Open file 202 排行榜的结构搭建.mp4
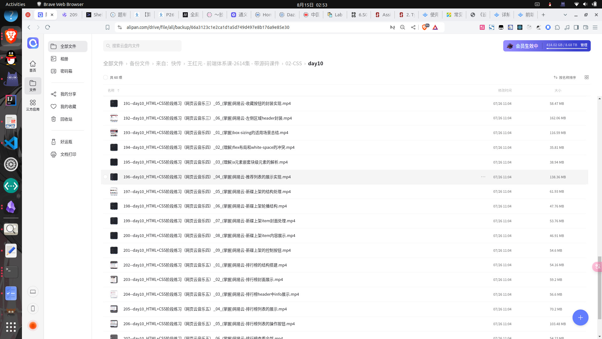Image resolution: width=602 pixels, height=339 pixels. (x=205, y=265)
